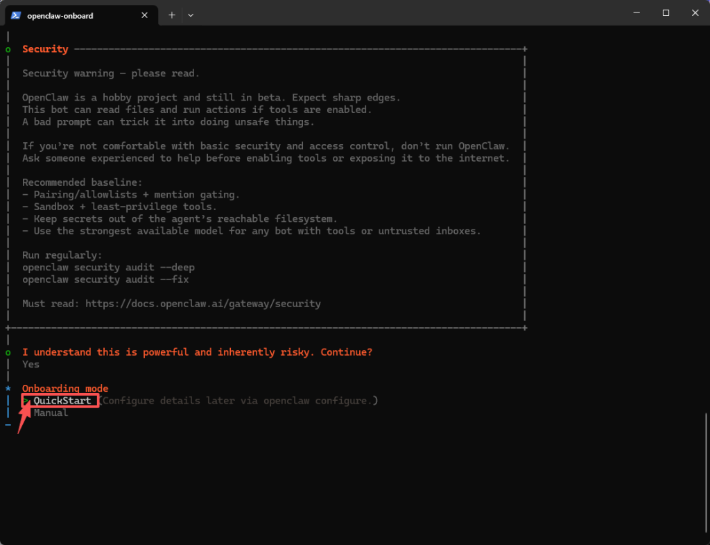Click 'This bot can read files' line
The height and width of the screenshot is (545, 710).
(197, 110)
